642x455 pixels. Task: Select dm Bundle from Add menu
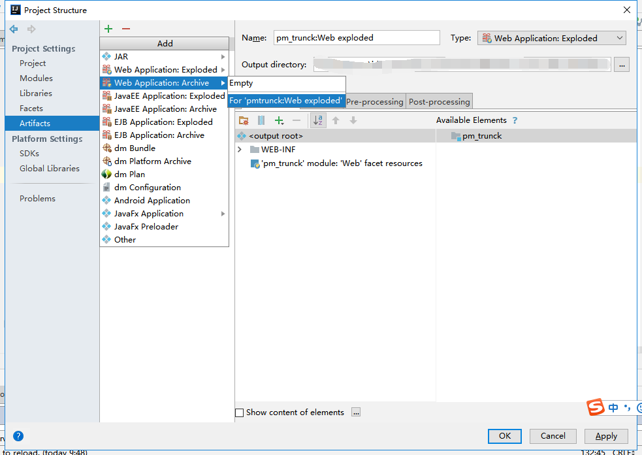coord(164,148)
